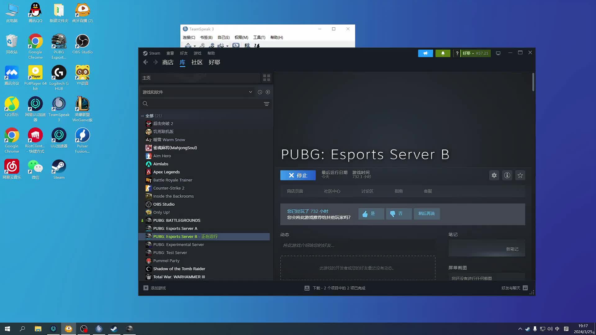Click the 稍后再说 button
The height and width of the screenshot is (335, 596).
click(426, 214)
